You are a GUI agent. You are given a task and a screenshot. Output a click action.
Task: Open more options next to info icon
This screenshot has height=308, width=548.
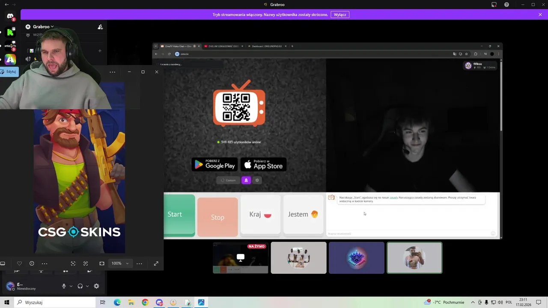point(45,264)
